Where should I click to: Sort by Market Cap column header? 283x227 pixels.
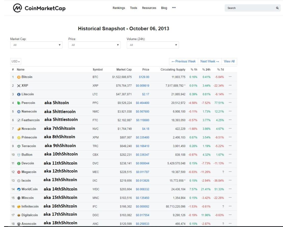point(124,70)
